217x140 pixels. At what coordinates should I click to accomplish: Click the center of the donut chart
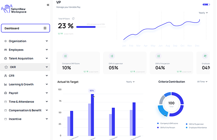click(x=171, y=104)
